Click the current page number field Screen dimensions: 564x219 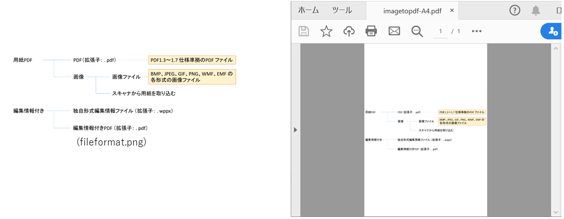point(439,31)
